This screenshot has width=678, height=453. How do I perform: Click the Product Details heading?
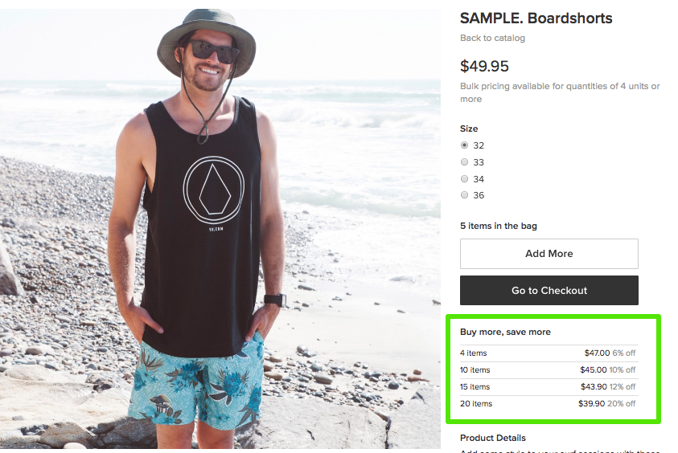click(x=493, y=438)
